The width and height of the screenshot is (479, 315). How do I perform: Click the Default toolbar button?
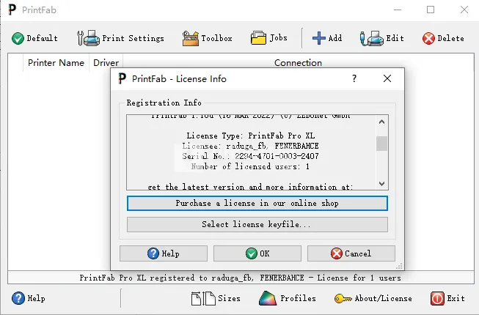pyautogui.click(x=34, y=38)
